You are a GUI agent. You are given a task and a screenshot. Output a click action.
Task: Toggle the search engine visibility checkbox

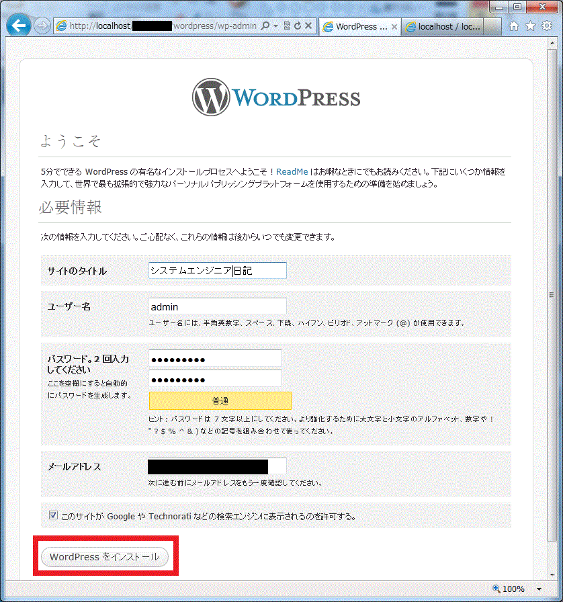[x=54, y=516]
